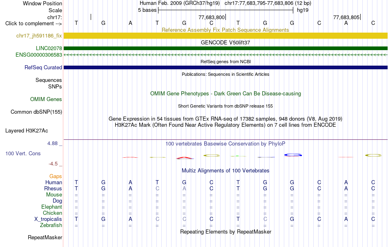Click the Sequences track label
The image size is (388, 247).
coord(49,80)
